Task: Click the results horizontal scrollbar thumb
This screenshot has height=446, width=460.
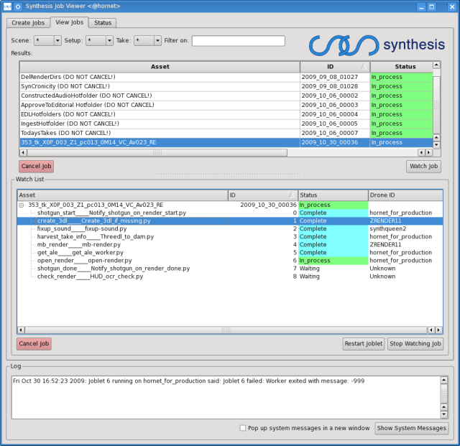Action: tap(157, 152)
